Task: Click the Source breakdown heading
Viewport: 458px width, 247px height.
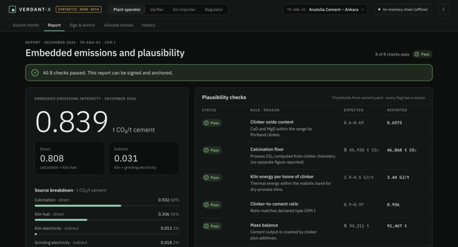Action: (54, 190)
